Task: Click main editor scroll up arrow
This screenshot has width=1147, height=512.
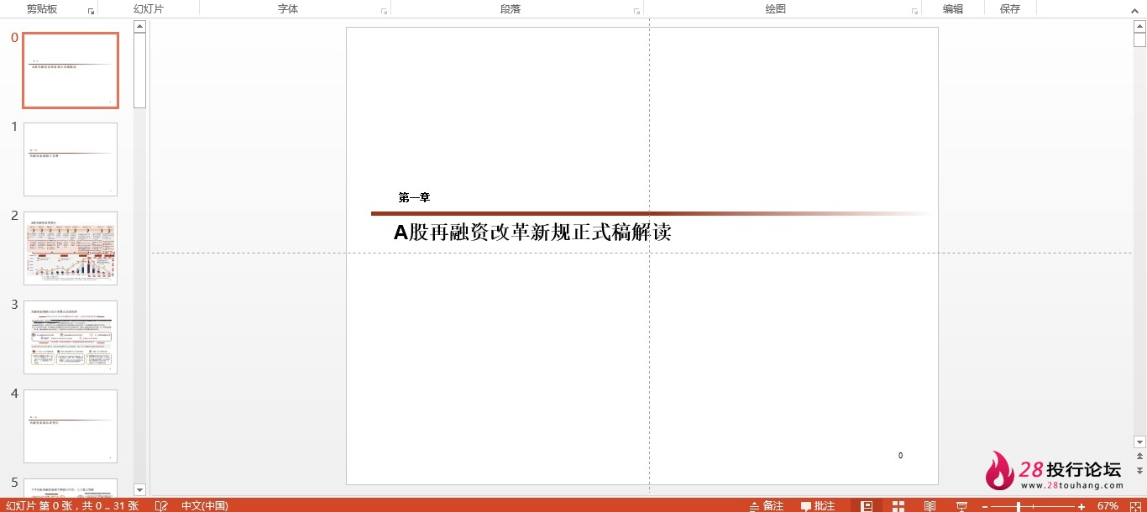Action: pyautogui.click(x=1139, y=25)
